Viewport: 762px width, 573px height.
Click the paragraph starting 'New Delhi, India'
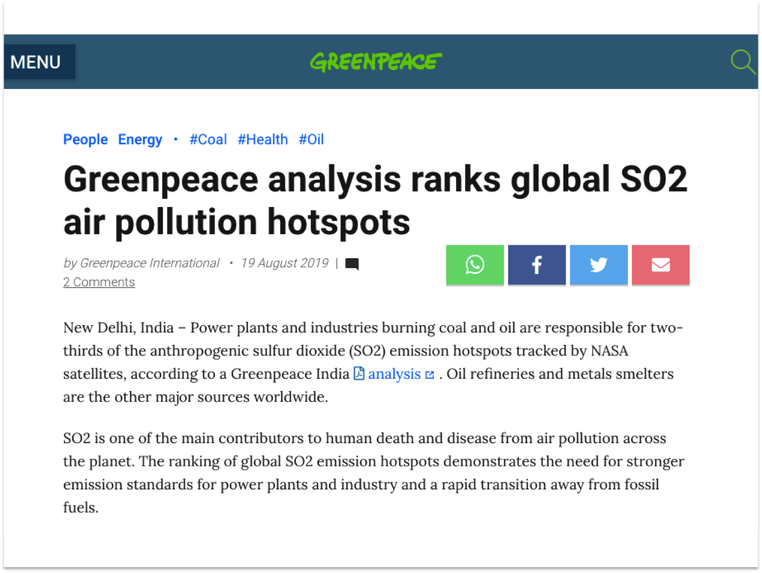pos(373,362)
